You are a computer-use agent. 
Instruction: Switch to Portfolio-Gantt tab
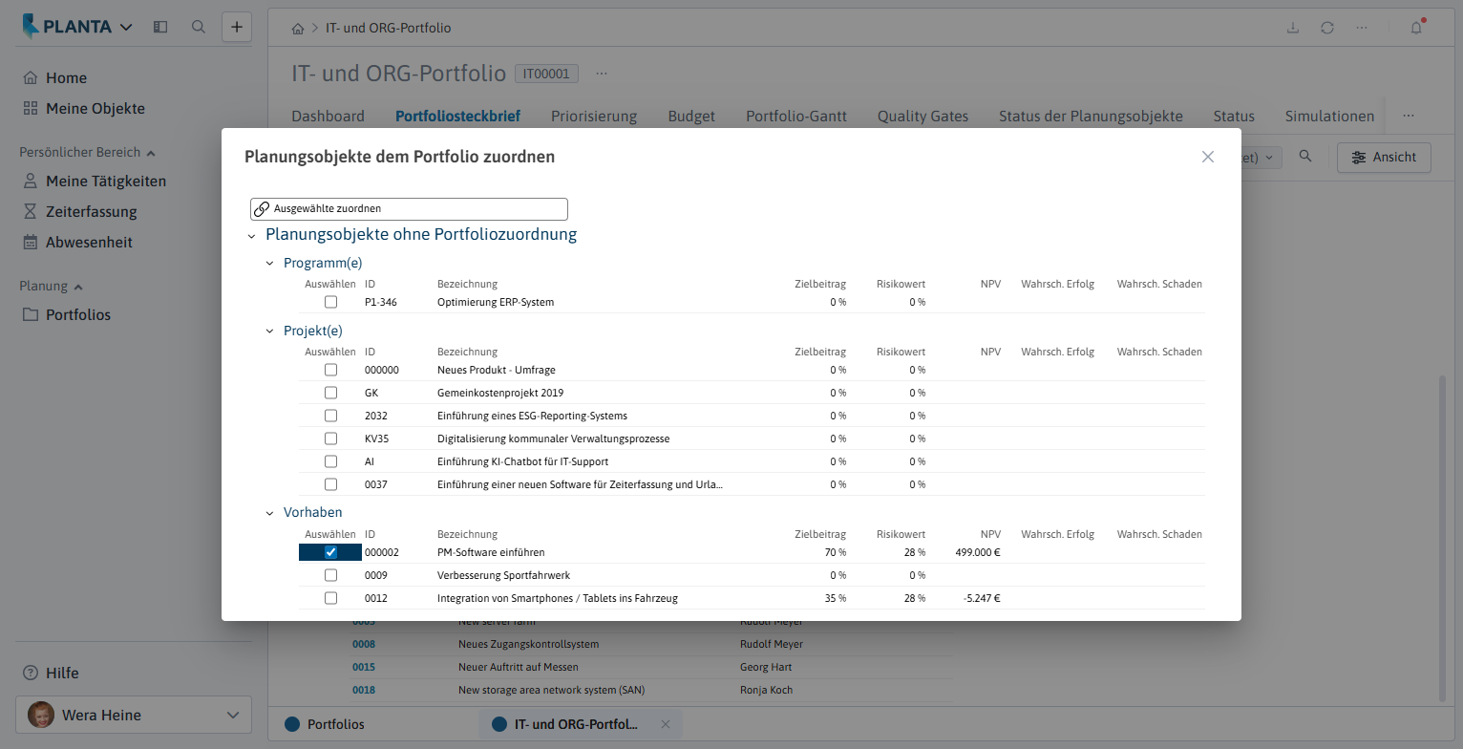(x=796, y=116)
